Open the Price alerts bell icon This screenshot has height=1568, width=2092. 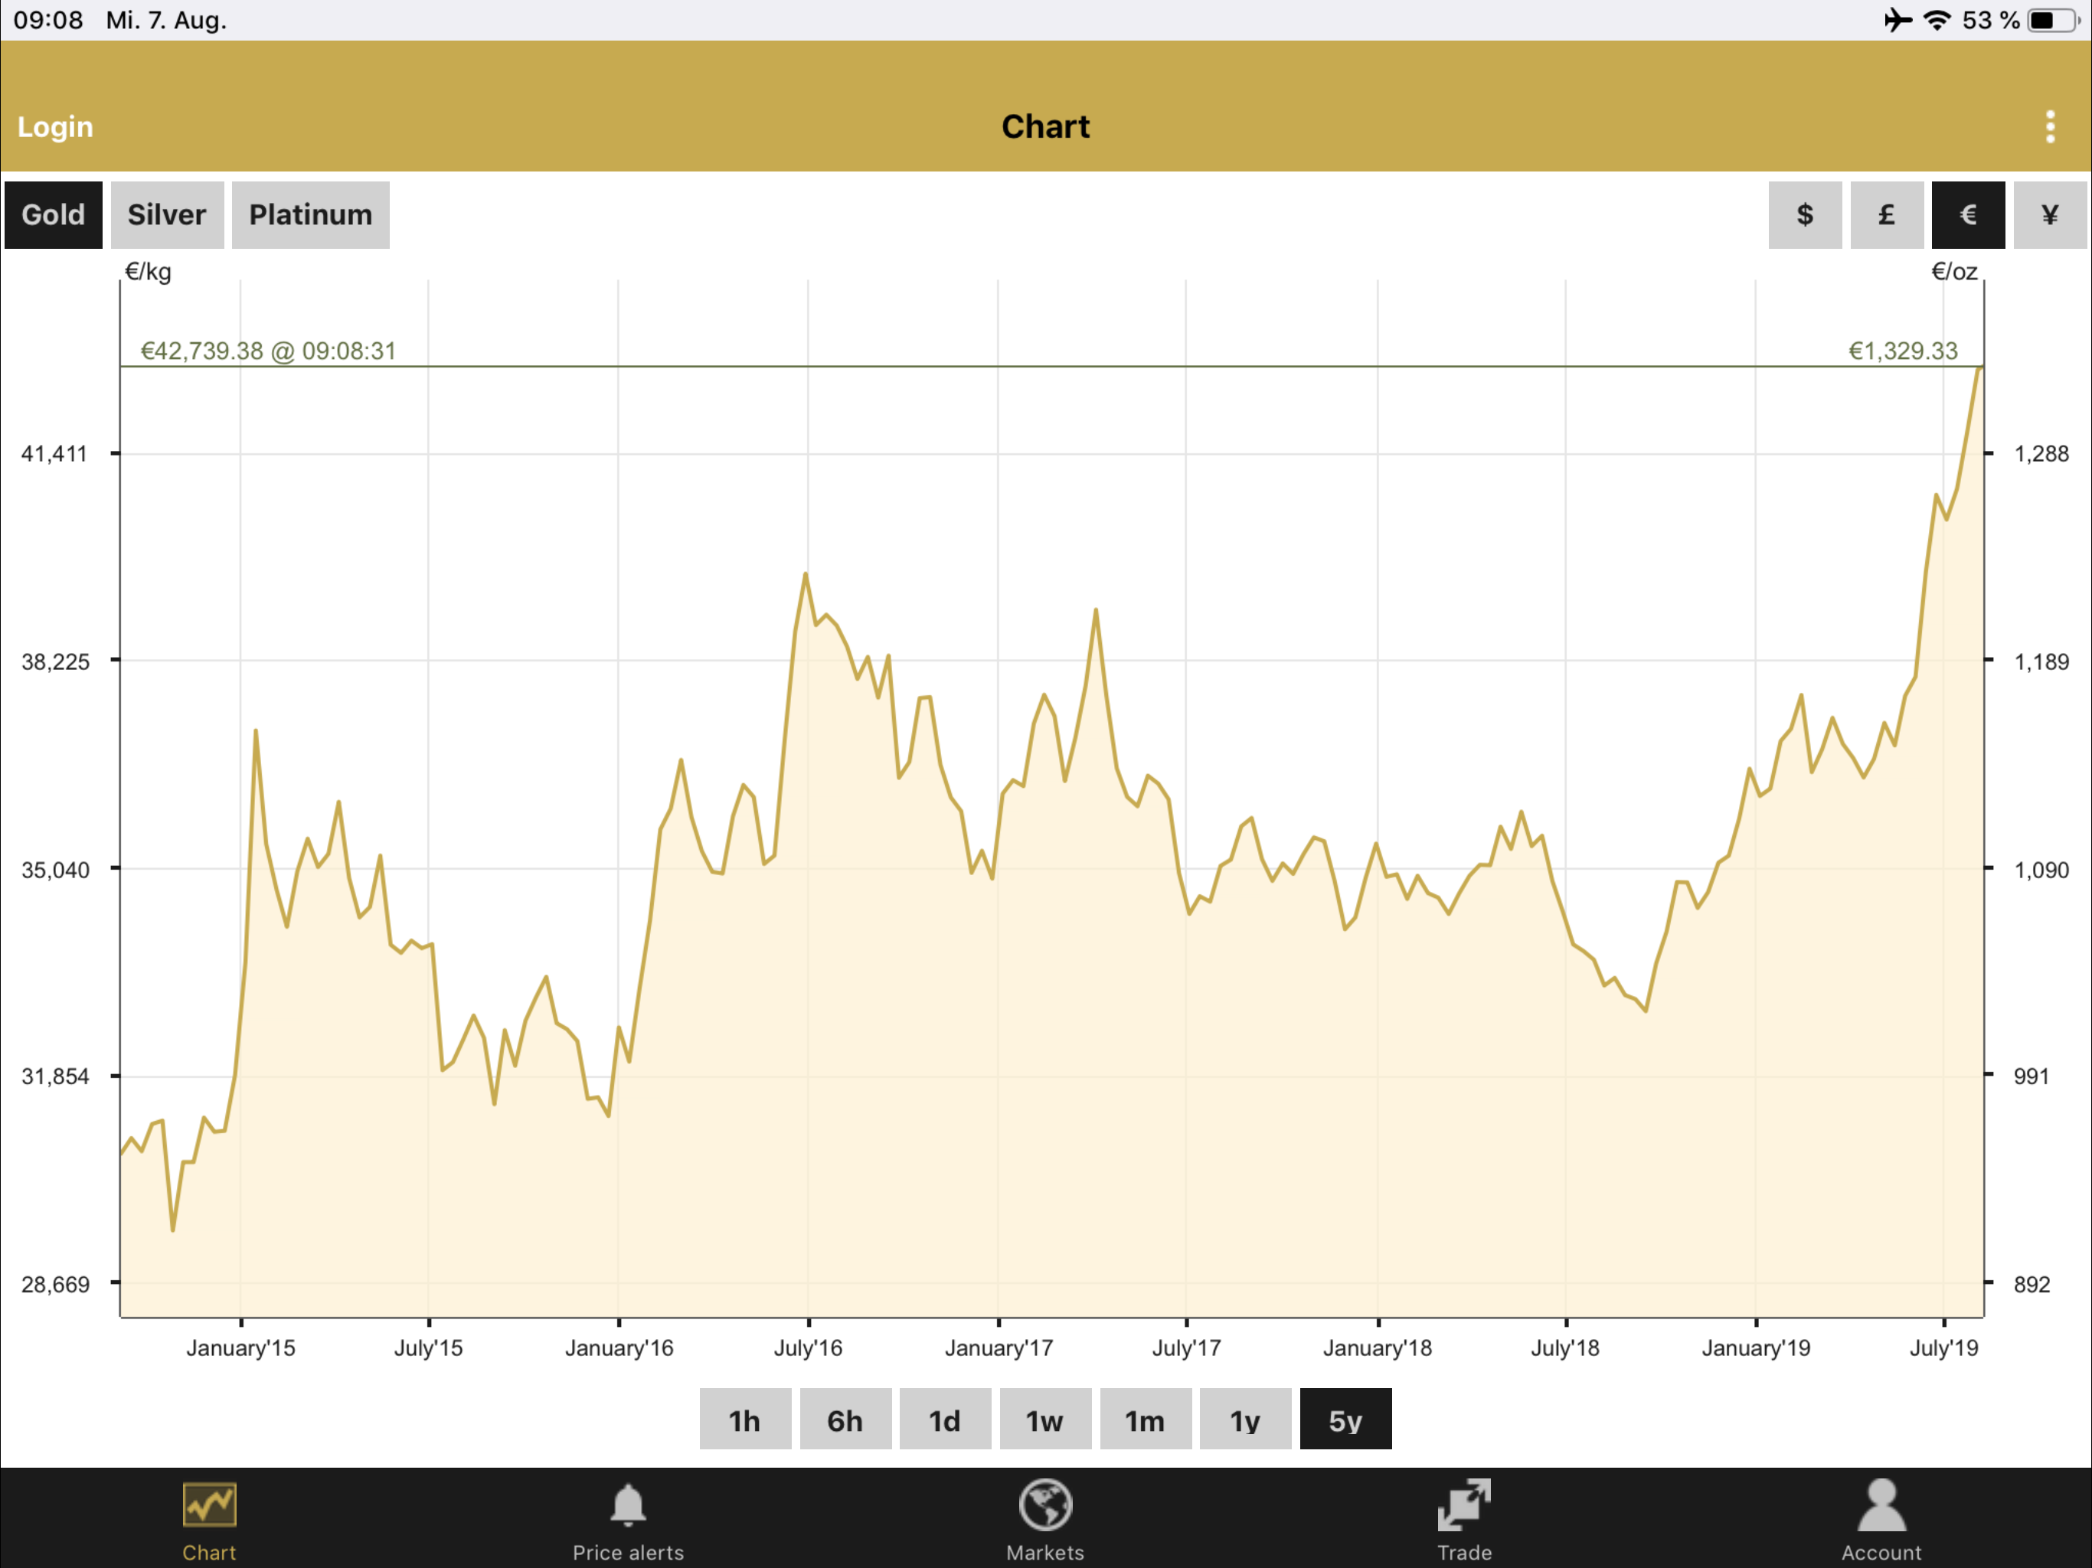click(x=628, y=1505)
